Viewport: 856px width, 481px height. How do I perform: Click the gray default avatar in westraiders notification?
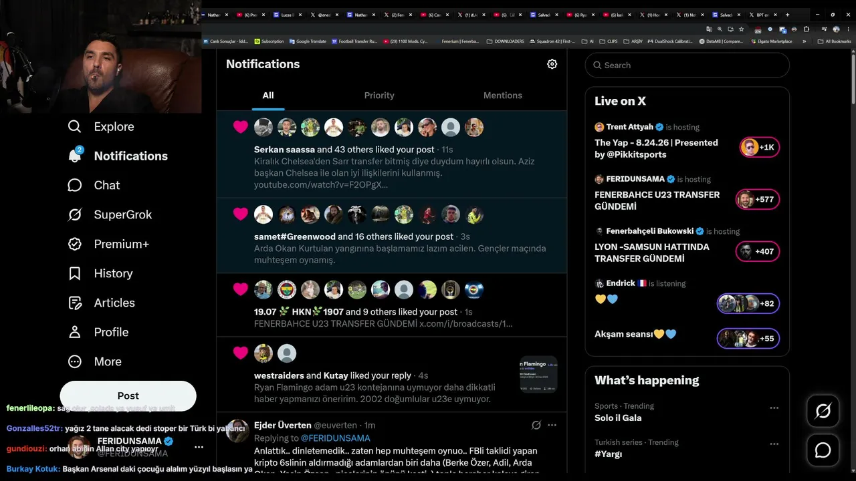pyautogui.click(x=287, y=353)
